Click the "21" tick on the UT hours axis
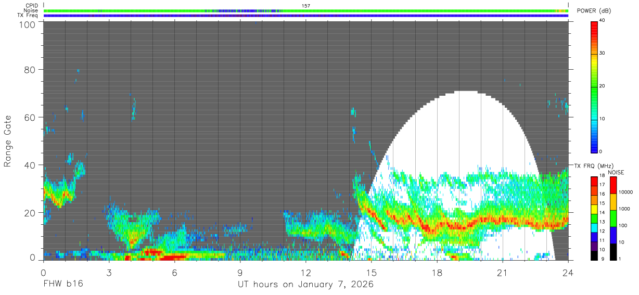This screenshot has width=639, height=295. [x=503, y=272]
